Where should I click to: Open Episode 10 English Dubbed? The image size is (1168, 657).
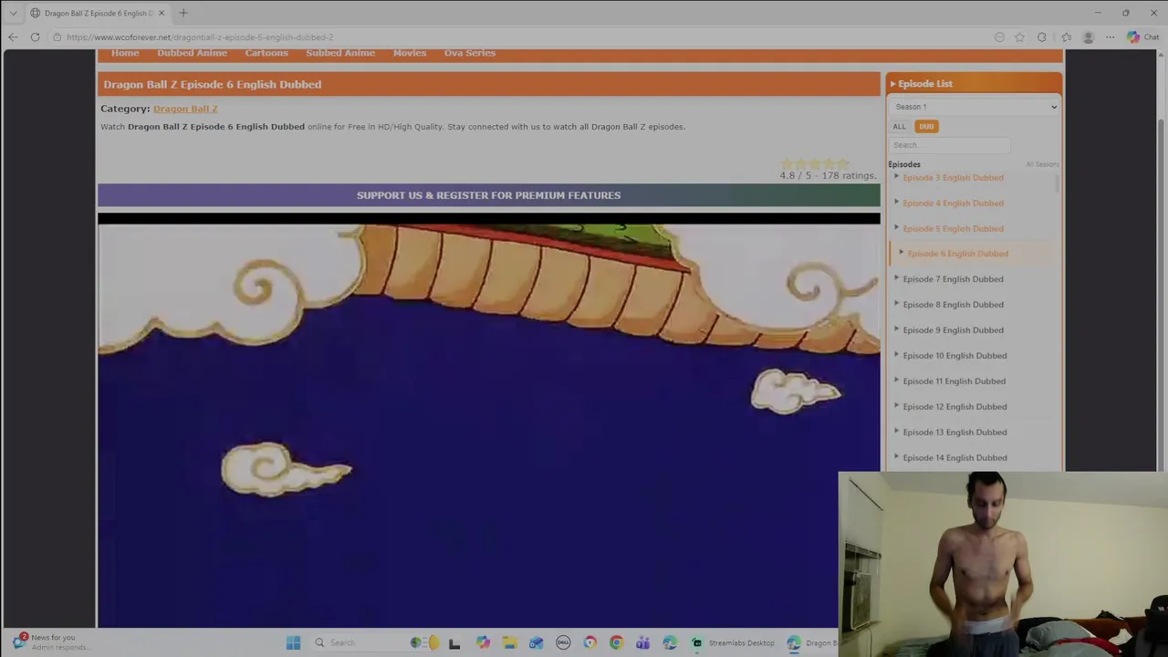[954, 356]
